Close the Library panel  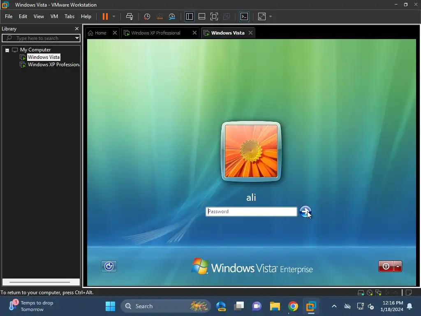[77, 28]
